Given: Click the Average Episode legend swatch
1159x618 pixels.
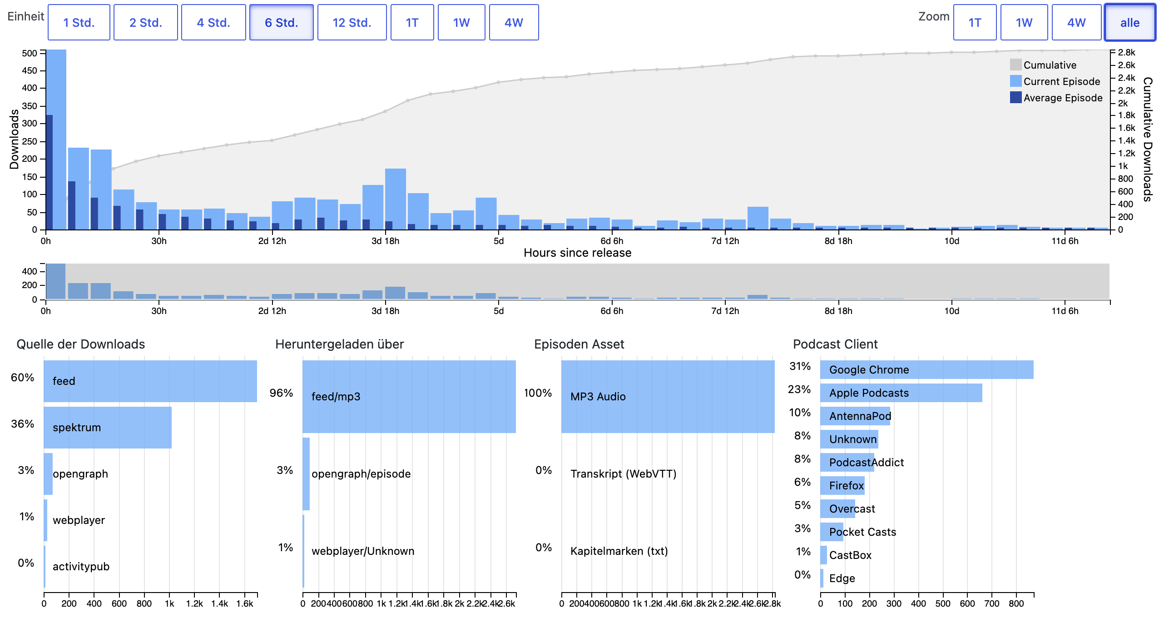Looking at the screenshot, I should tap(1016, 97).
